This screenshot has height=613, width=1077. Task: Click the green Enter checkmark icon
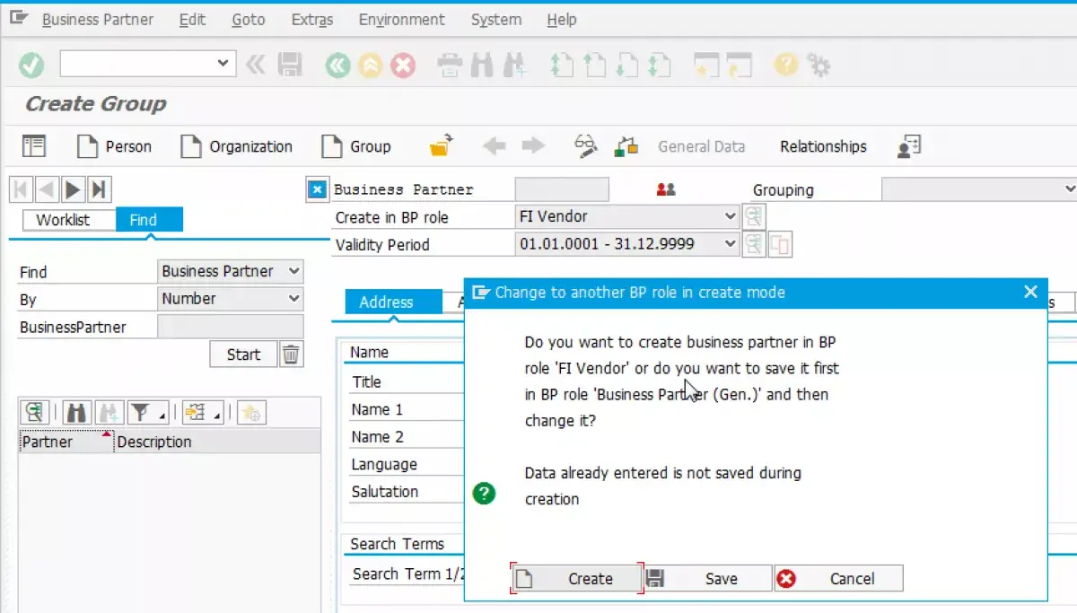[x=31, y=65]
